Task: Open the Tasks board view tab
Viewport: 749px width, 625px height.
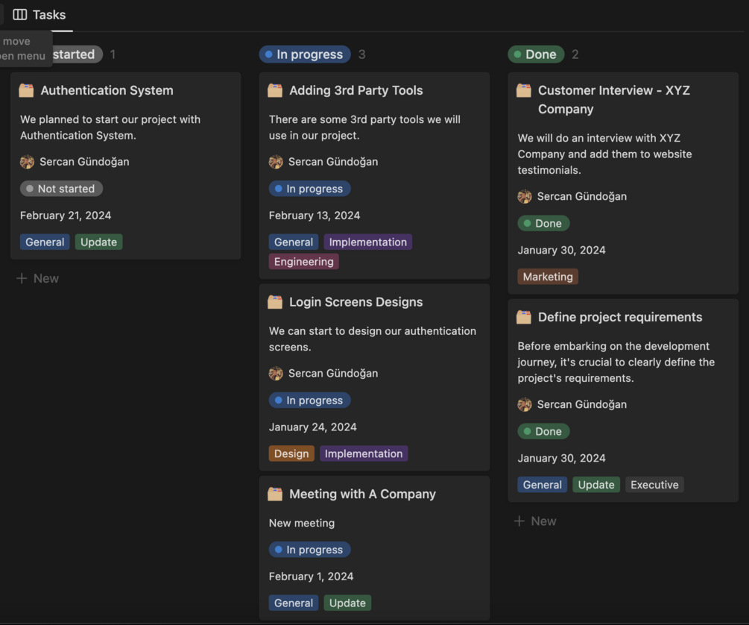Action: (x=39, y=15)
